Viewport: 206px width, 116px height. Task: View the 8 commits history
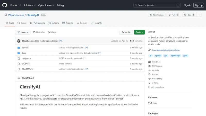(x=136, y=41)
